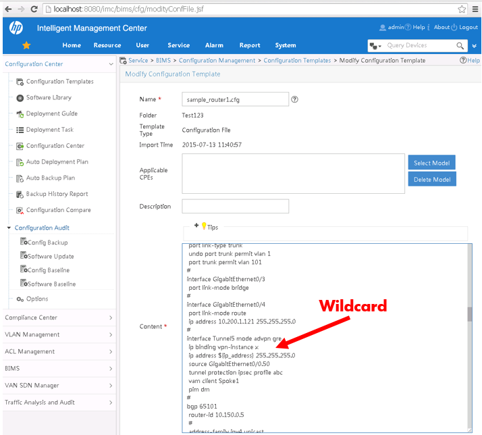482x435 pixels.
Task: Click the Configuration Compare icon
Action: [20, 211]
